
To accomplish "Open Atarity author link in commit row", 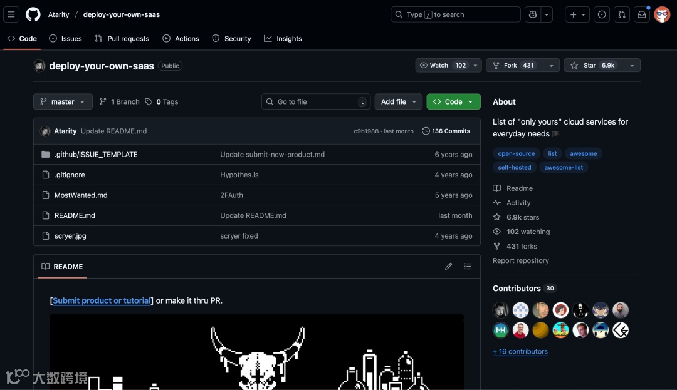I will coord(65,131).
